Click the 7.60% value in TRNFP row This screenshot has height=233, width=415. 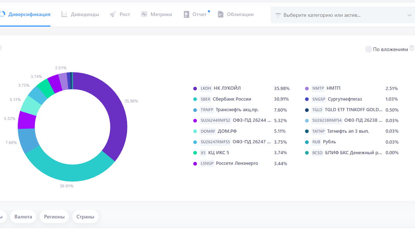coord(280,110)
